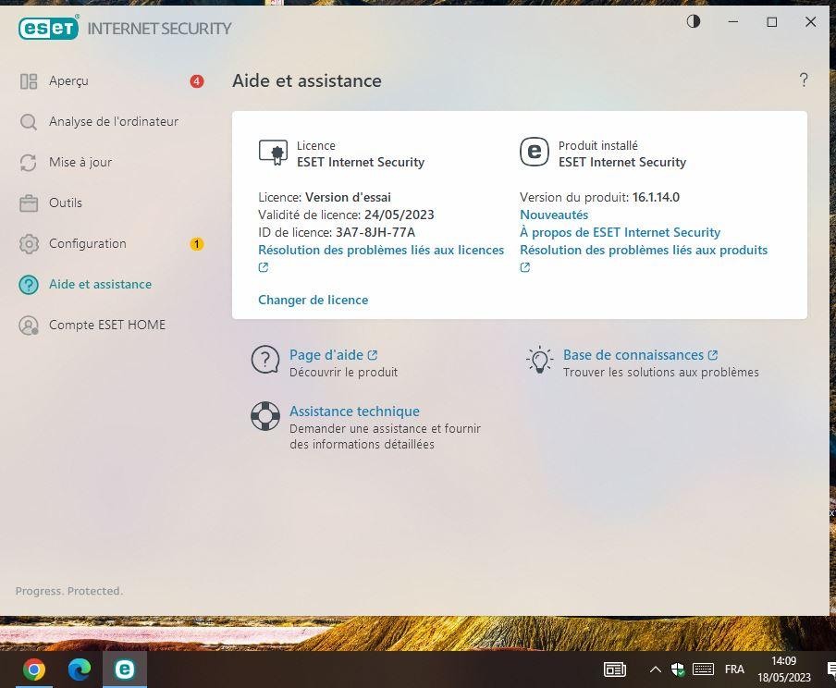This screenshot has height=688, width=836.
Task: Open the news widget icon in the taskbar
Action: 614,670
